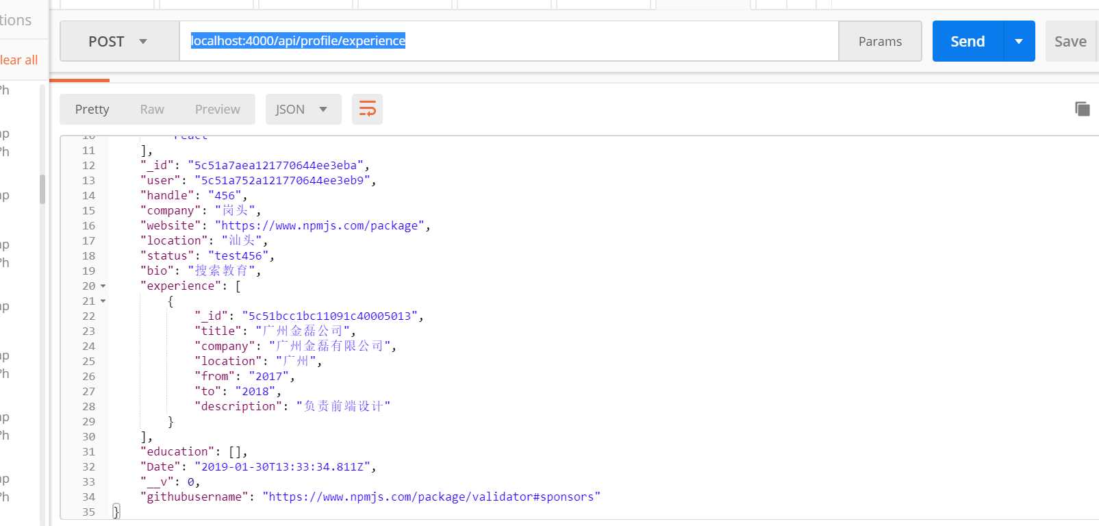The image size is (1099, 526).
Task: Click the sidebar scrollbar thumb
Action: tap(42, 190)
